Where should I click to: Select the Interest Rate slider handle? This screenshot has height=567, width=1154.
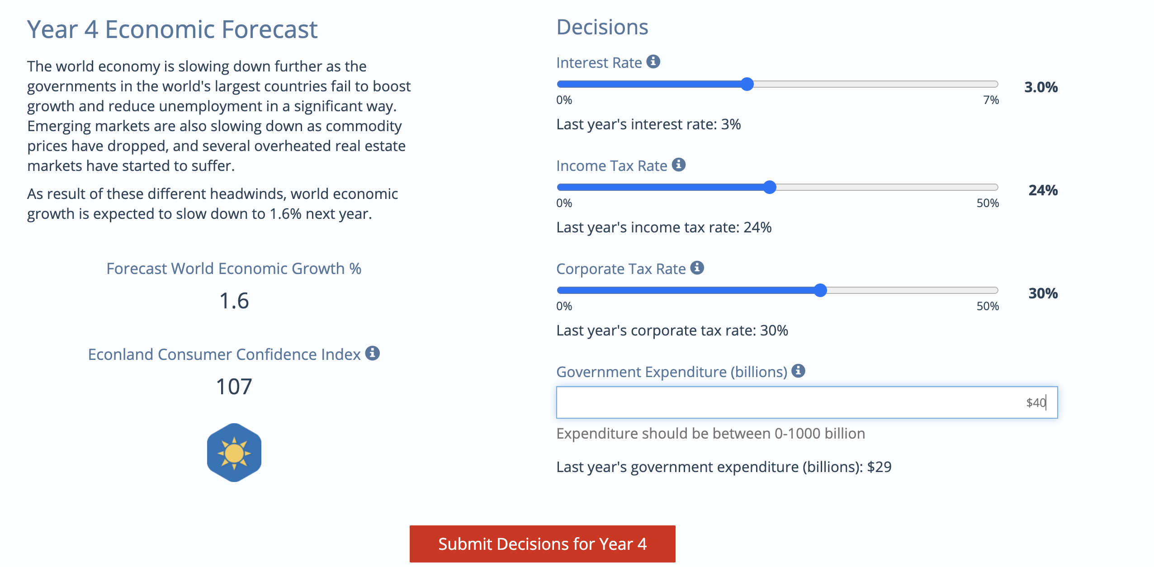click(x=747, y=84)
